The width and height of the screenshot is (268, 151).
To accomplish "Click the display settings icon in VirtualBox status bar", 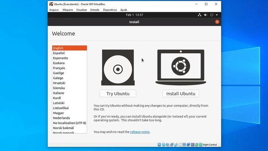I will pyautogui.click(x=184, y=145).
